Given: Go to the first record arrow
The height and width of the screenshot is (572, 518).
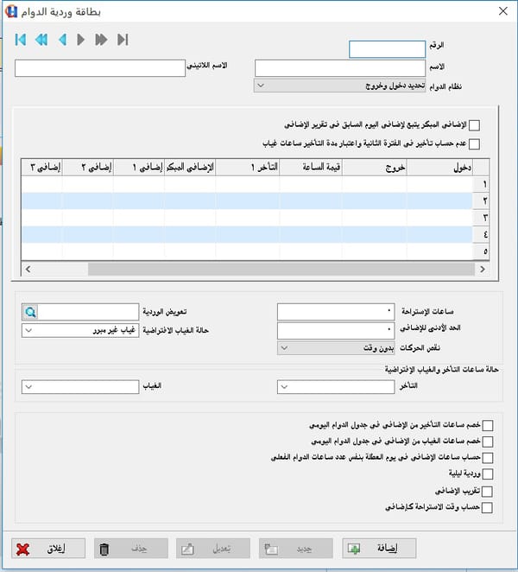Looking at the screenshot, I should (21, 40).
